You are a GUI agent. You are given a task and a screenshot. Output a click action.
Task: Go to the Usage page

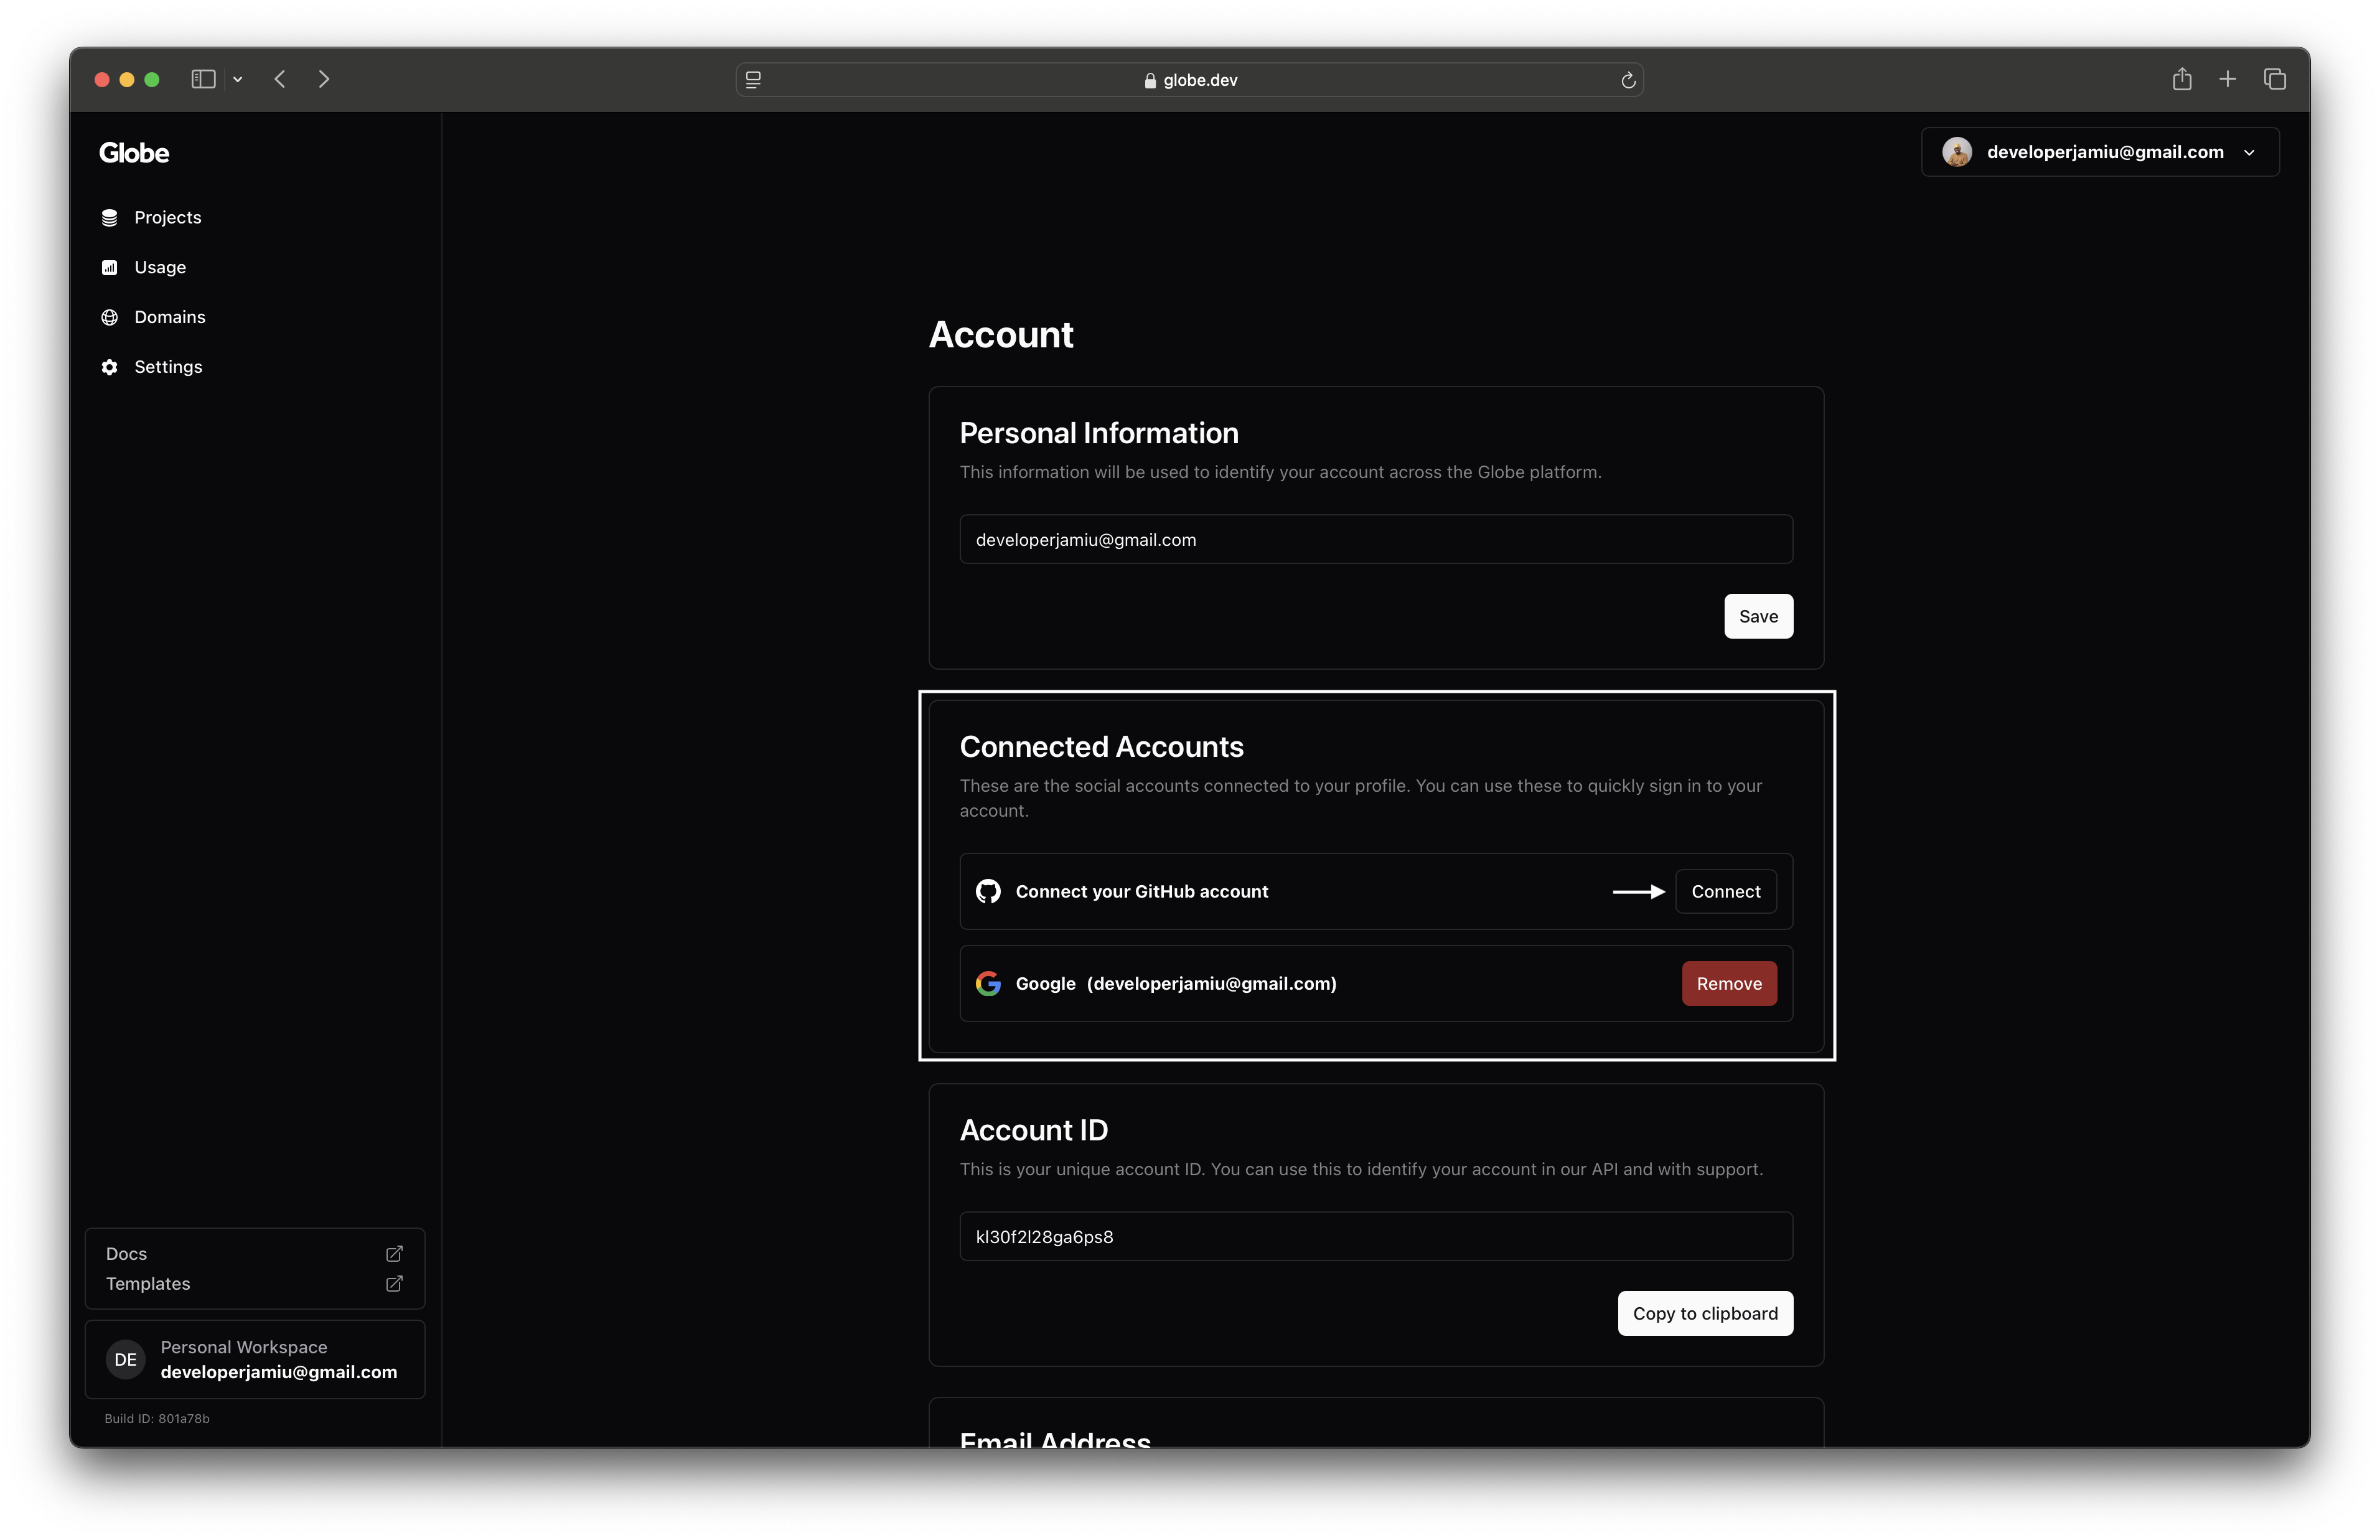click(160, 267)
